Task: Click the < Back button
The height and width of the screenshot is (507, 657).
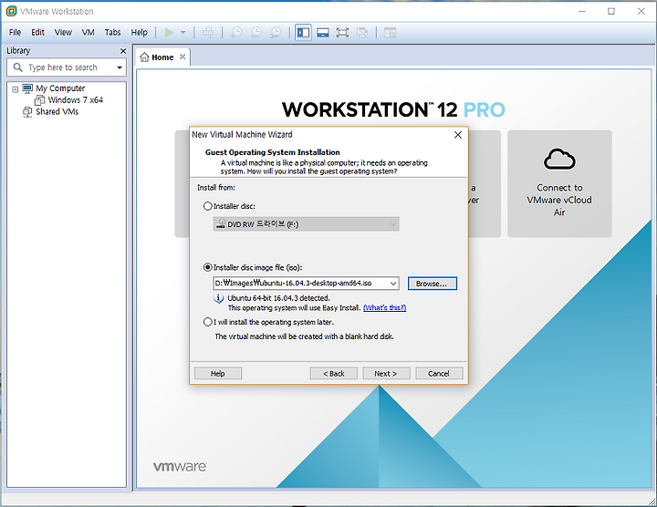Action: [x=334, y=374]
